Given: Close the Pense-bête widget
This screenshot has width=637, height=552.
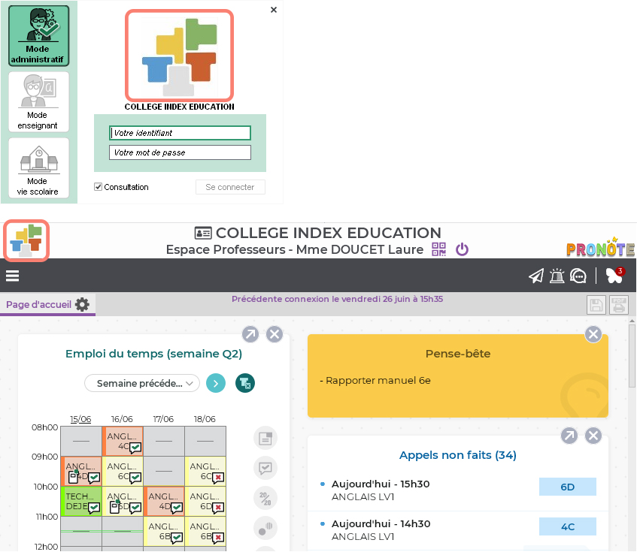Looking at the screenshot, I should click(593, 334).
